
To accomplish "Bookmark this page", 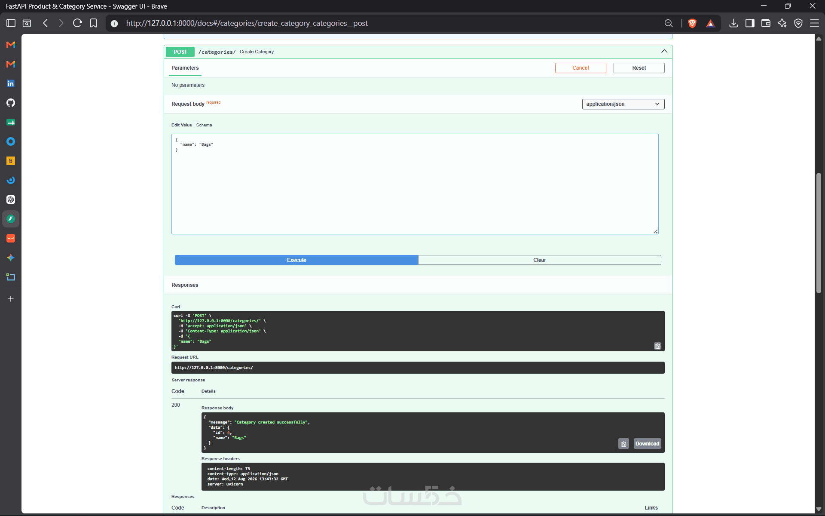I will point(93,23).
